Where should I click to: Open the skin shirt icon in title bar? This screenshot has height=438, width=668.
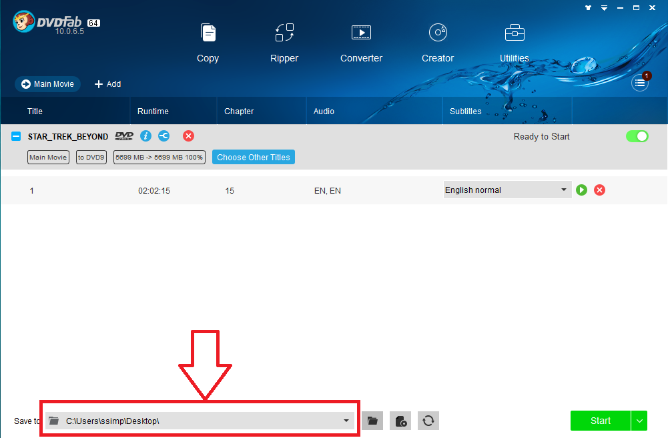pyautogui.click(x=589, y=7)
